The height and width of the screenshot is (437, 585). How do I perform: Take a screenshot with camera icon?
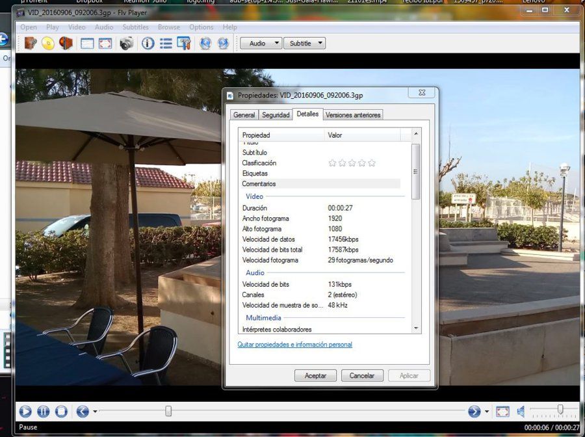127,44
